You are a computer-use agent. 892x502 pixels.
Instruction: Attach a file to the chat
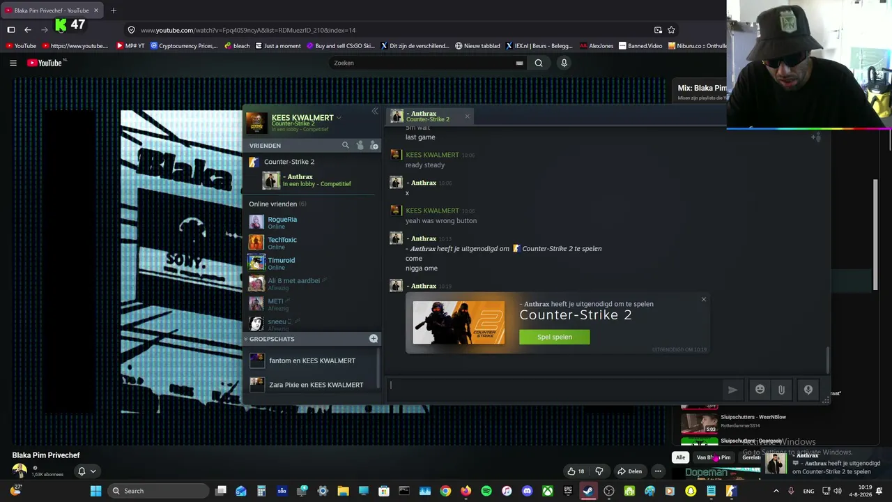click(781, 390)
